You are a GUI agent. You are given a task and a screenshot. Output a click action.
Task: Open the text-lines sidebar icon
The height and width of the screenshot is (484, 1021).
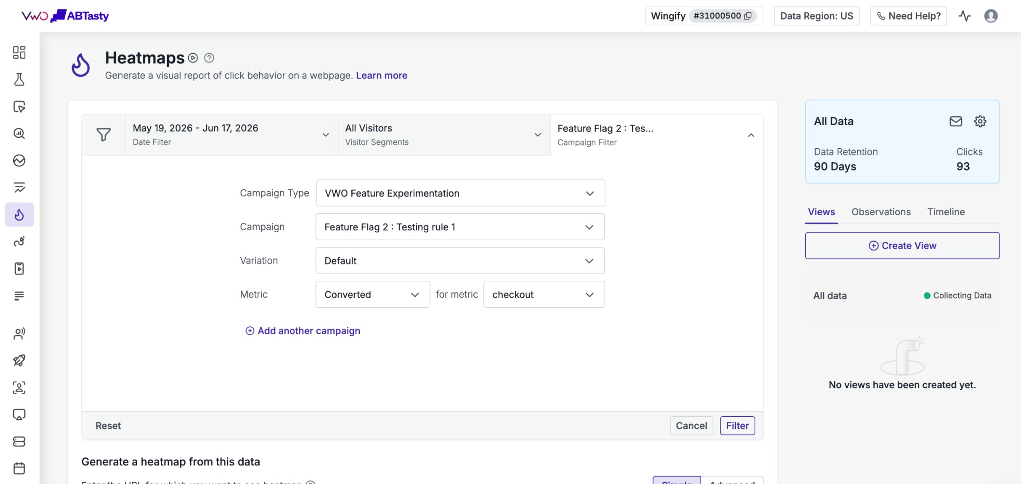click(x=19, y=296)
